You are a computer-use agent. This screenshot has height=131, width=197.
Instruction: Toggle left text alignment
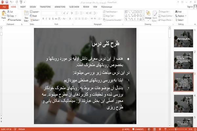click(76, 19)
